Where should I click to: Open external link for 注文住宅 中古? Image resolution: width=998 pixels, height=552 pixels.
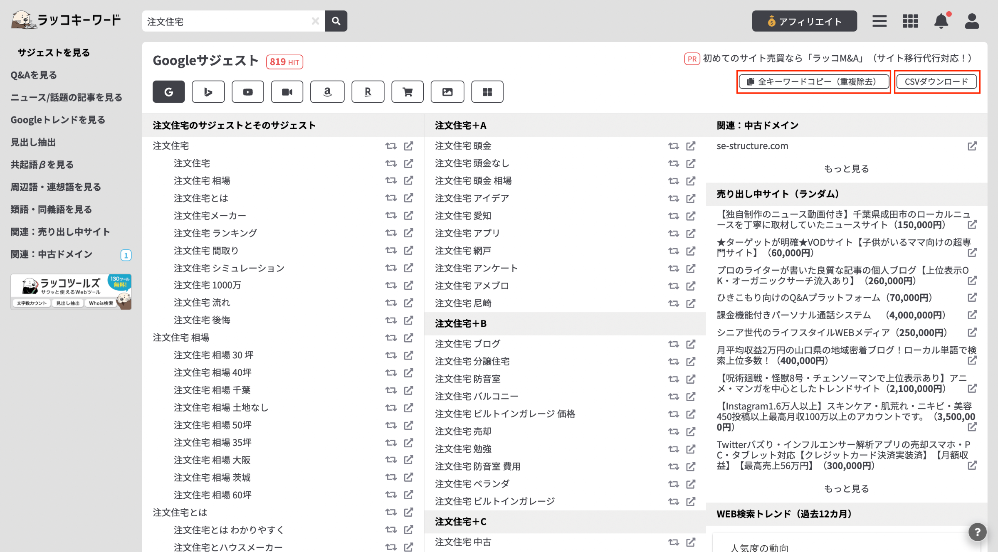point(691,542)
